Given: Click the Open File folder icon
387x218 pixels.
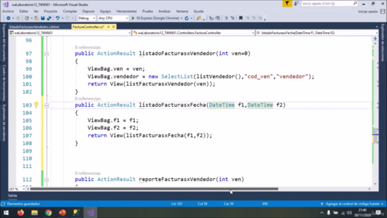Looking at the screenshot, I should click(36, 18).
